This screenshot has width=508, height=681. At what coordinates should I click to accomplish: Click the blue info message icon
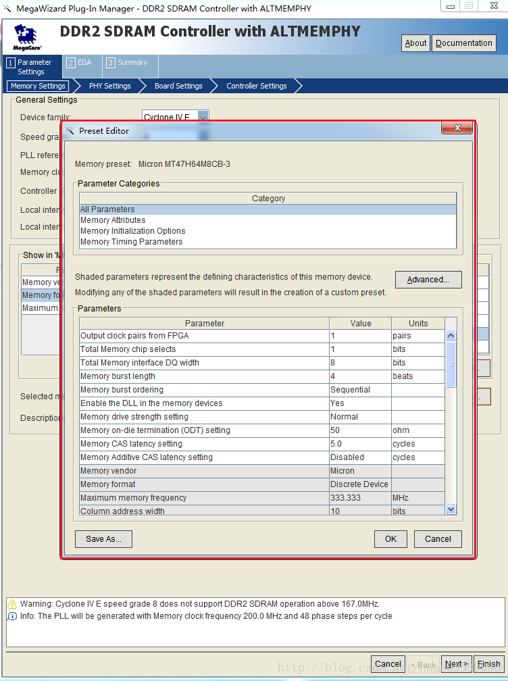(x=12, y=616)
